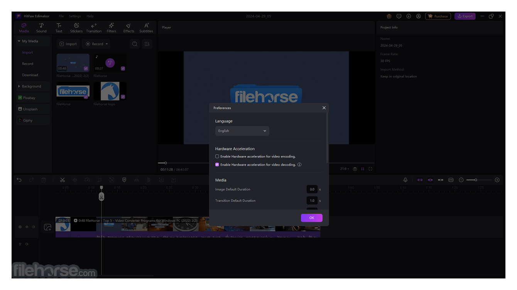The height and width of the screenshot is (290, 517).
Task: Select the 00:48 FileHorse video thumbnail
Action: [73, 63]
